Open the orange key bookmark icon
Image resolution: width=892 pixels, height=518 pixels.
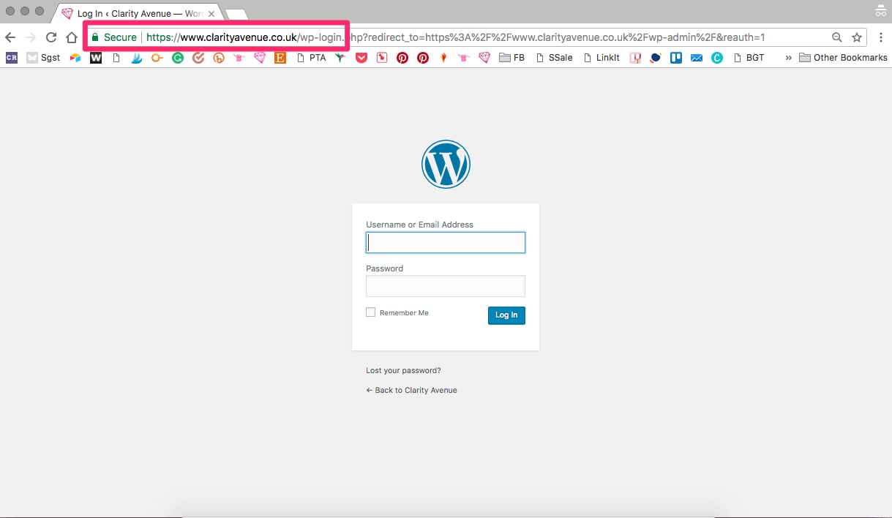coord(157,58)
